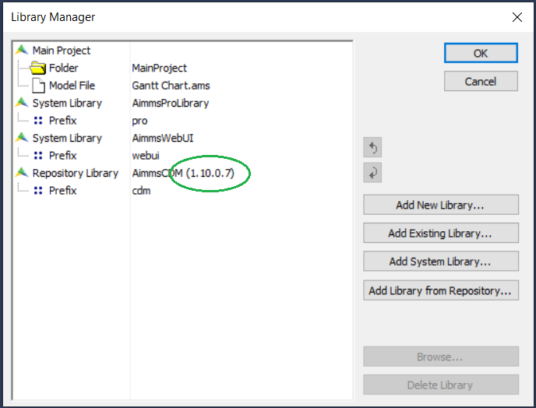The height and width of the screenshot is (408, 536).
Task: Select System Library label for AimmsProLibrary
Action: pyautogui.click(x=67, y=103)
